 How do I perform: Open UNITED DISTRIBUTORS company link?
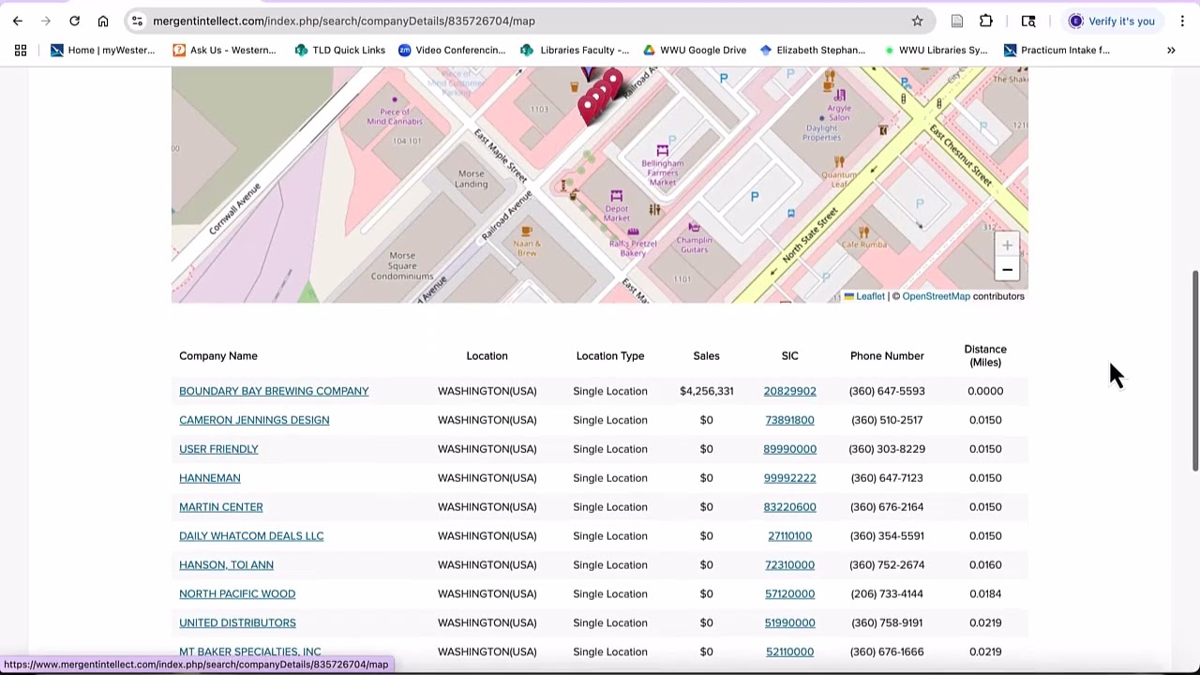pyautogui.click(x=237, y=623)
